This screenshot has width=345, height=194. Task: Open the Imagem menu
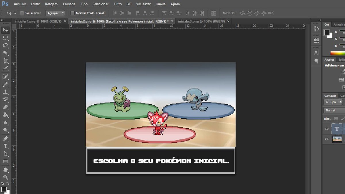pos(51,4)
